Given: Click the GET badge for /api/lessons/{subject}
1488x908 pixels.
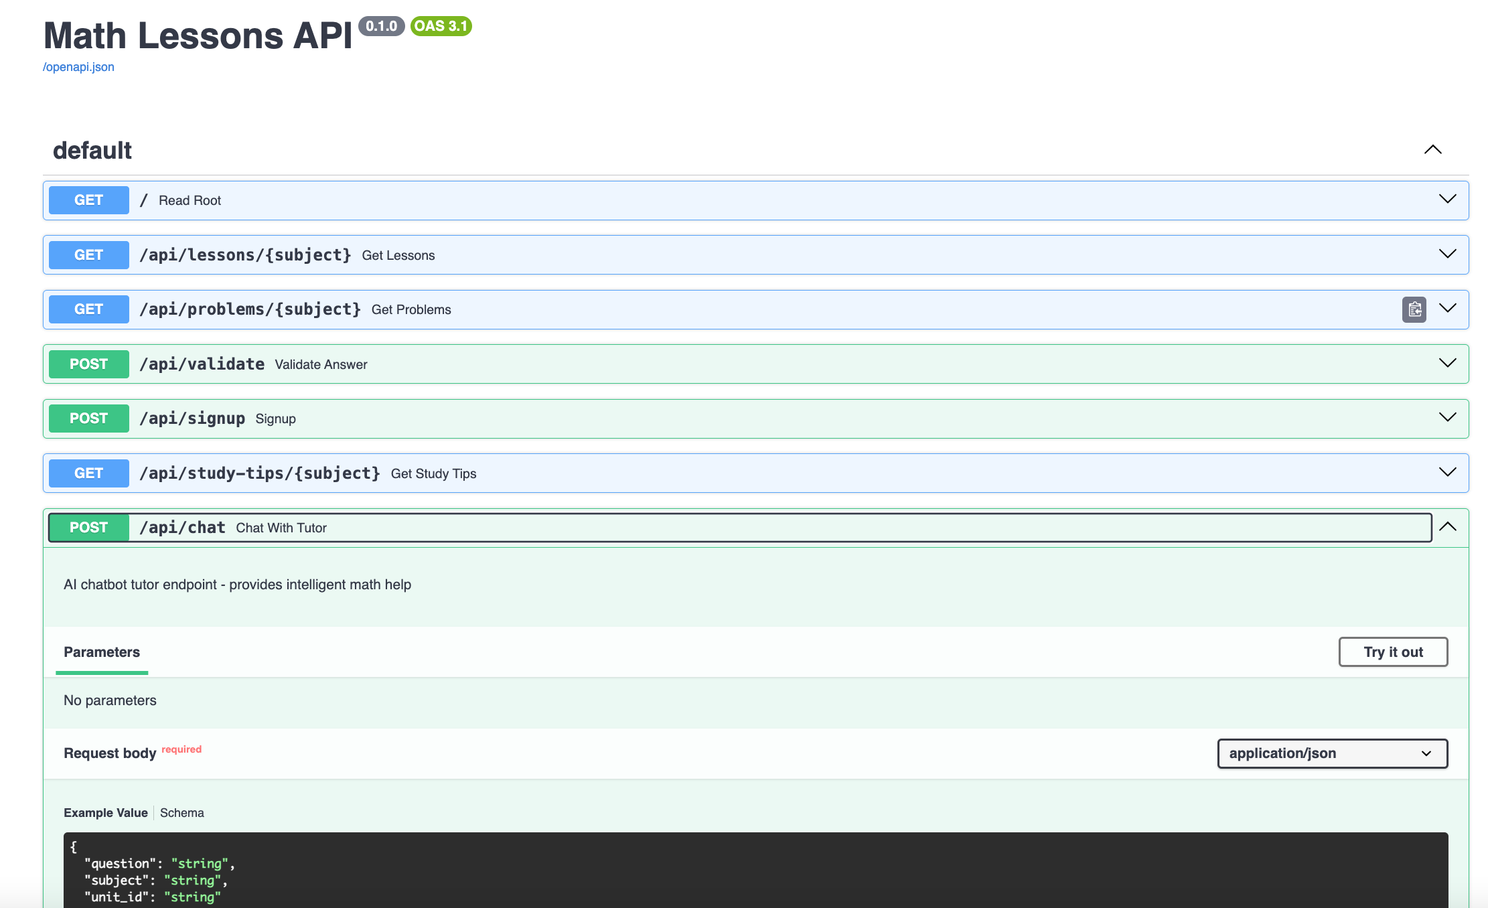Looking at the screenshot, I should [x=88, y=255].
